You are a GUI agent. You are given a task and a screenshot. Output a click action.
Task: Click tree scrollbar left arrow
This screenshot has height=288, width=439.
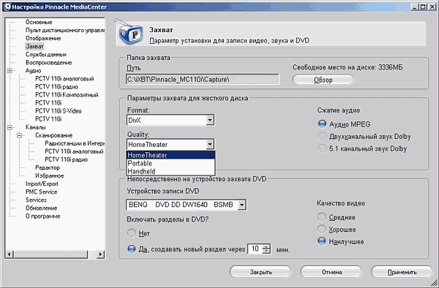[10, 254]
